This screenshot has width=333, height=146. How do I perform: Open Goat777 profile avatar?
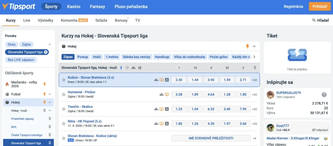pyautogui.click(x=271, y=128)
